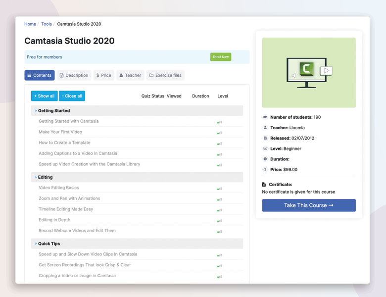Go to Home breadcrumb link

(30, 24)
